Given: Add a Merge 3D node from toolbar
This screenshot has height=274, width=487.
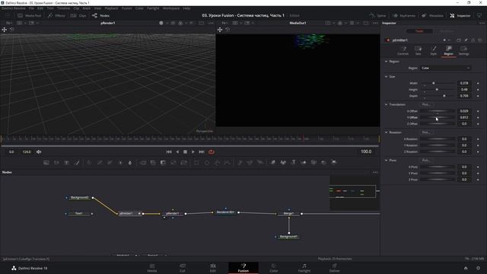Looking at the screenshot, I should (304, 162).
